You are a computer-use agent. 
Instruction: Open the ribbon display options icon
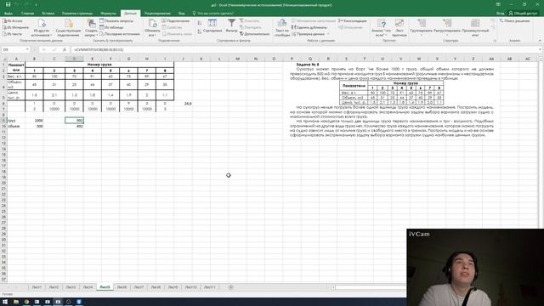pos(498,4)
